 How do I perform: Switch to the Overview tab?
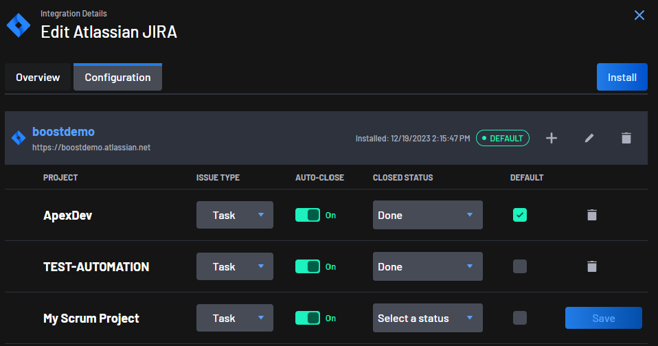(38, 77)
